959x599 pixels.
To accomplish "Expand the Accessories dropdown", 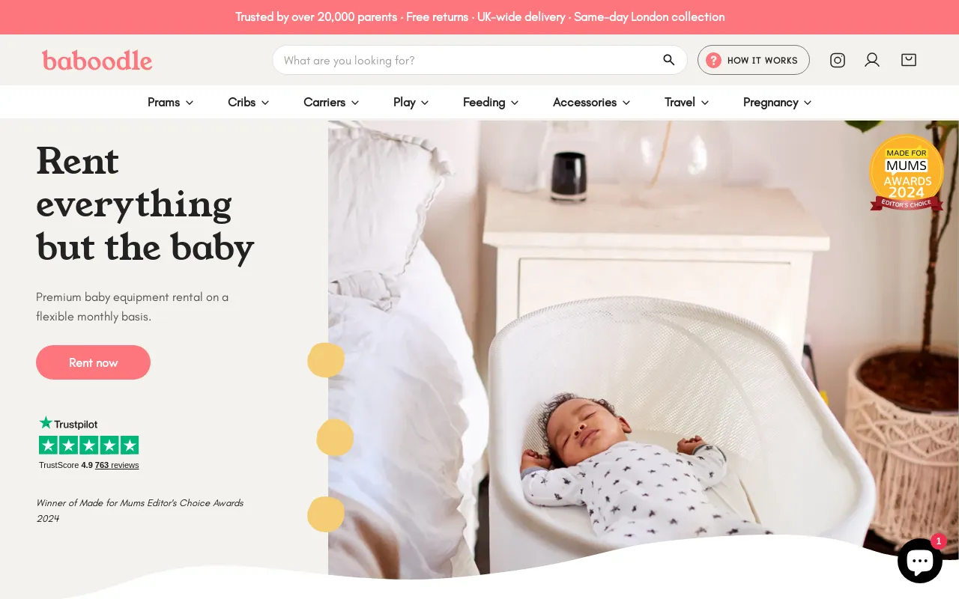I will (592, 102).
